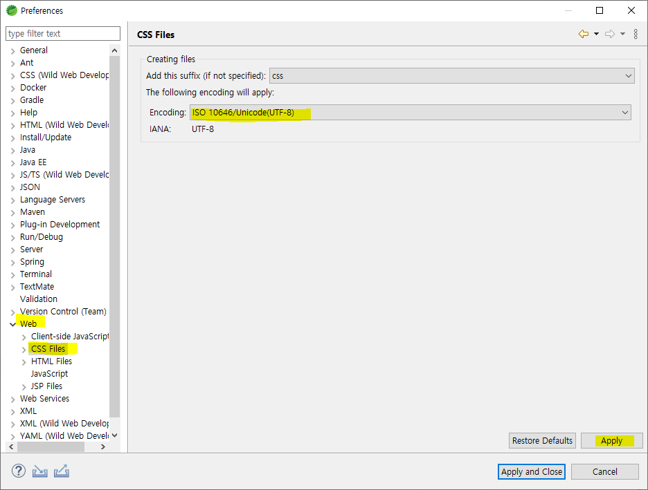648x490 pixels.
Task: Select the JSP Files tree item
Action: [x=46, y=386]
